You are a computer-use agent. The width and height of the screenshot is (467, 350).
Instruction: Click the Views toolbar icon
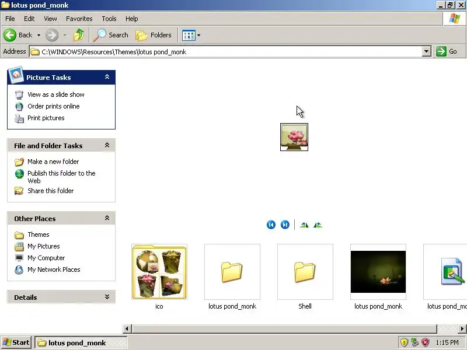189,35
